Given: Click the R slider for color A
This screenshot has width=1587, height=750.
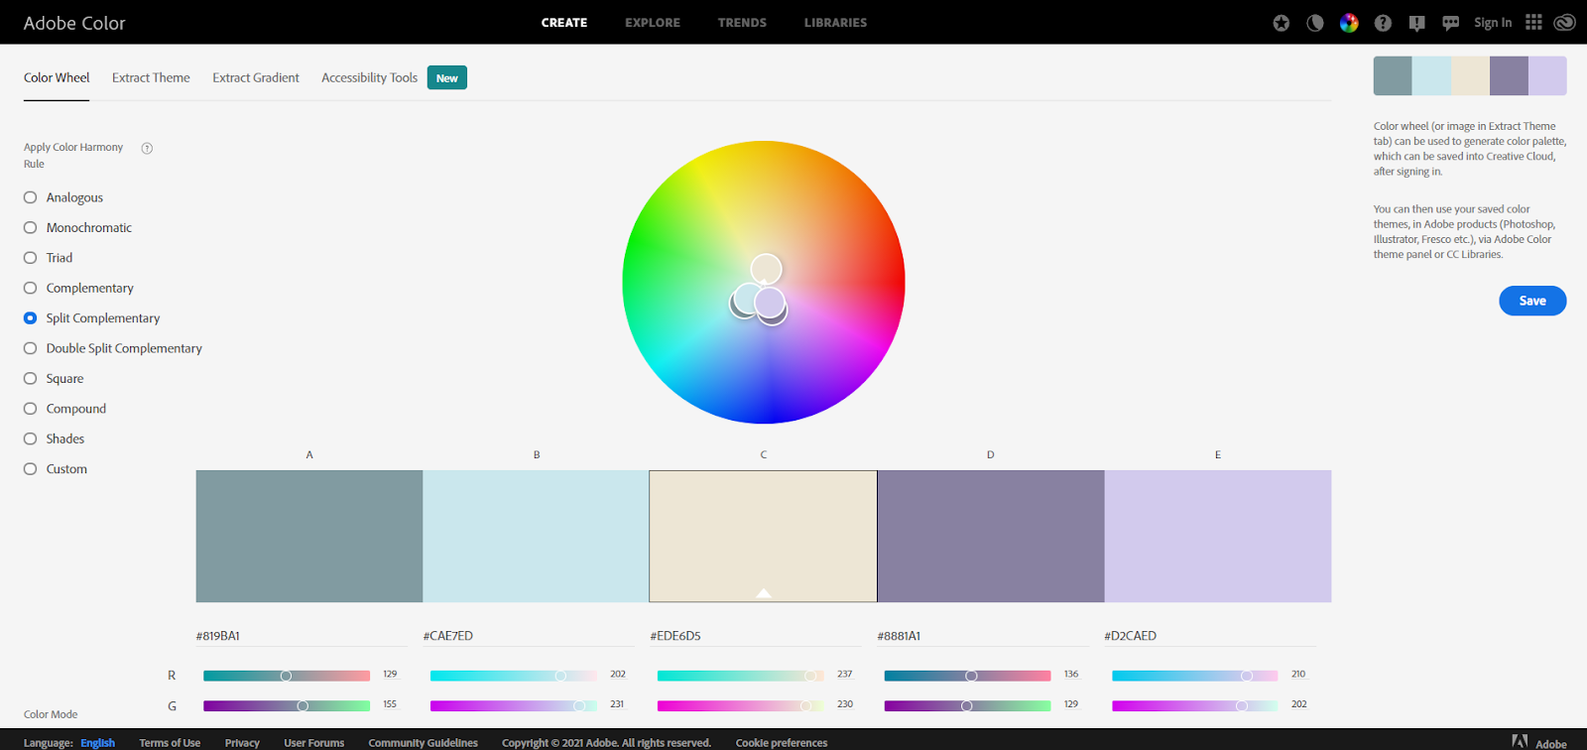Looking at the screenshot, I should click(287, 676).
